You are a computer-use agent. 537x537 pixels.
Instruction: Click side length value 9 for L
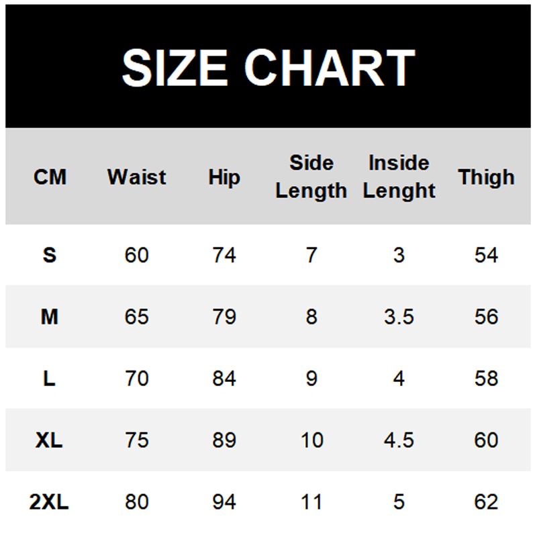(311, 379)
